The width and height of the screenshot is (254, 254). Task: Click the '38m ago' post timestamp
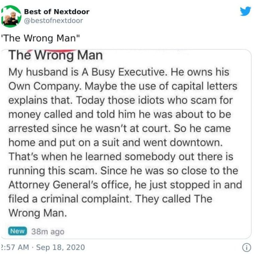pyautogui.click(x=48, y=231)
